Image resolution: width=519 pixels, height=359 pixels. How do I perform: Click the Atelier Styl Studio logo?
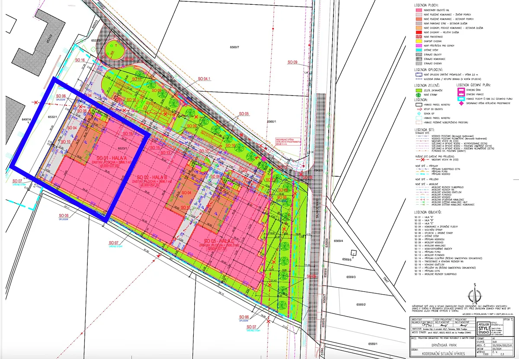pyautogui.click(x=484, y=327)
